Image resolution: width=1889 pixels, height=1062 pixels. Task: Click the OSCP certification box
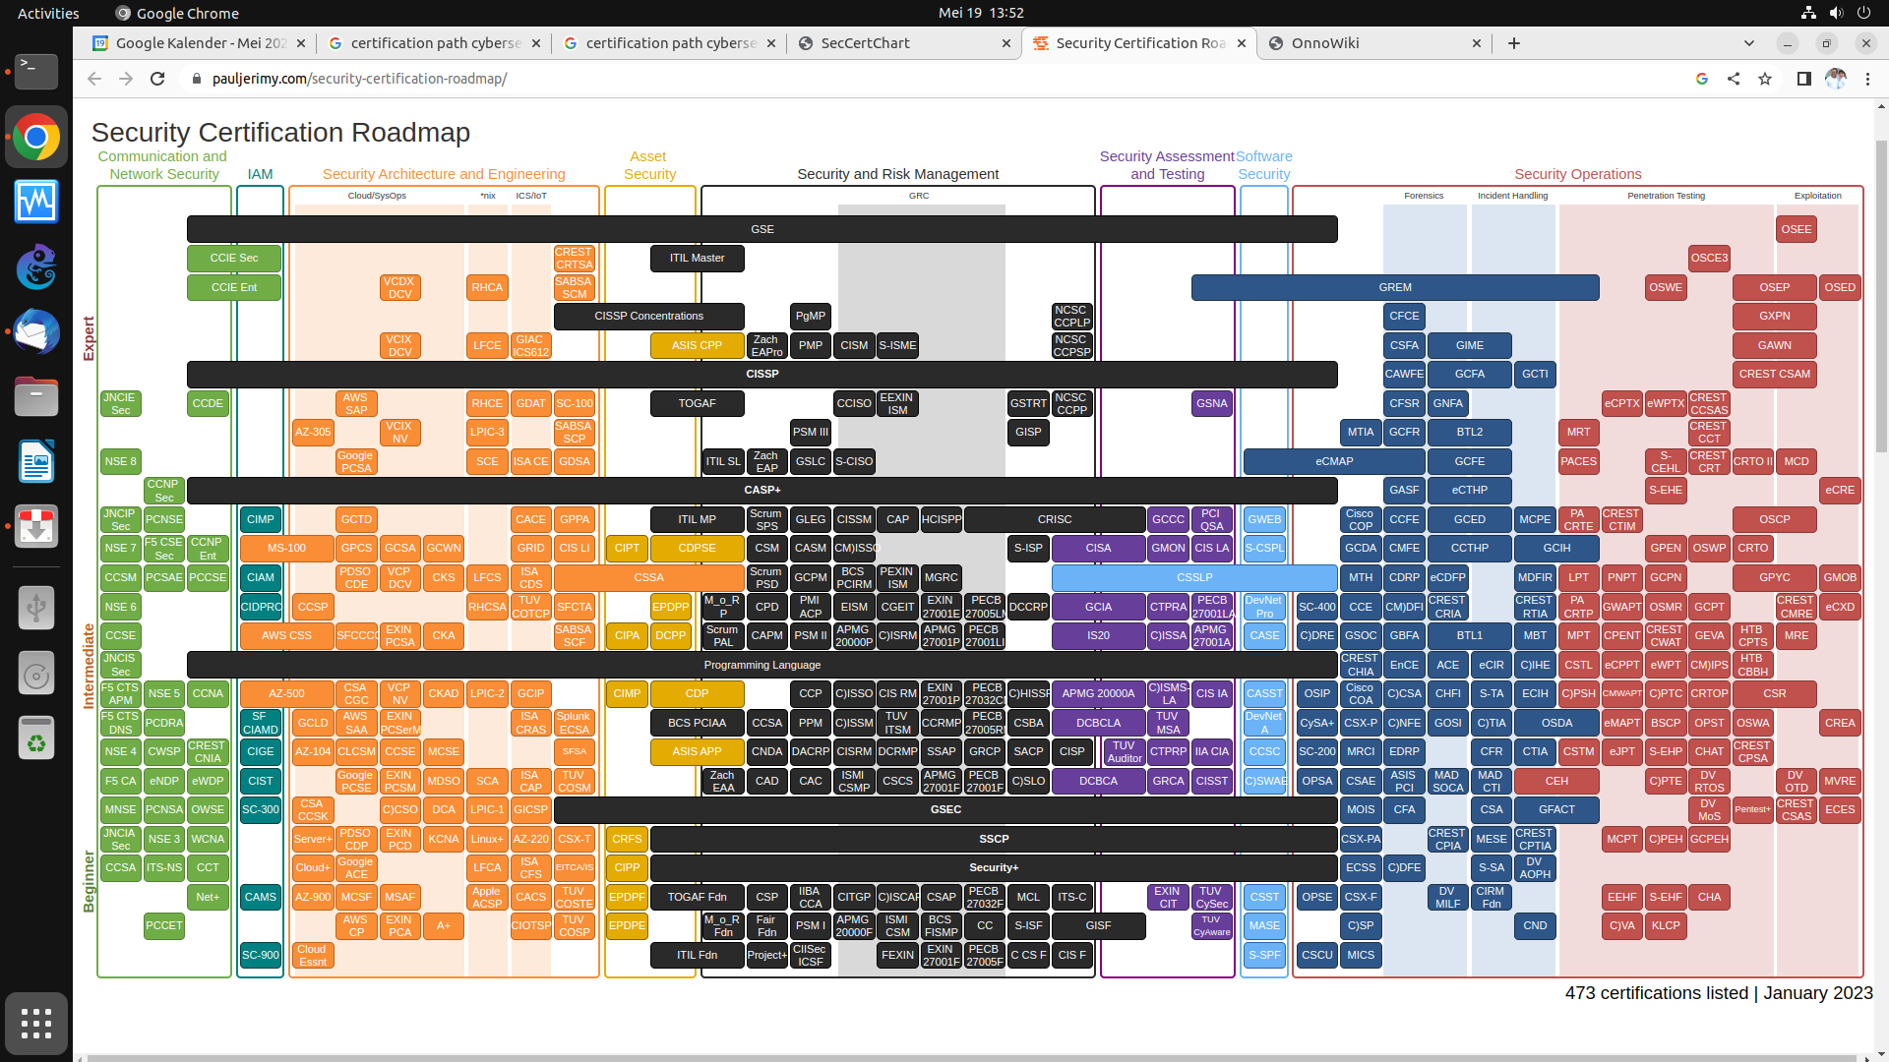pyautogui.click(x=1774, y=519)
